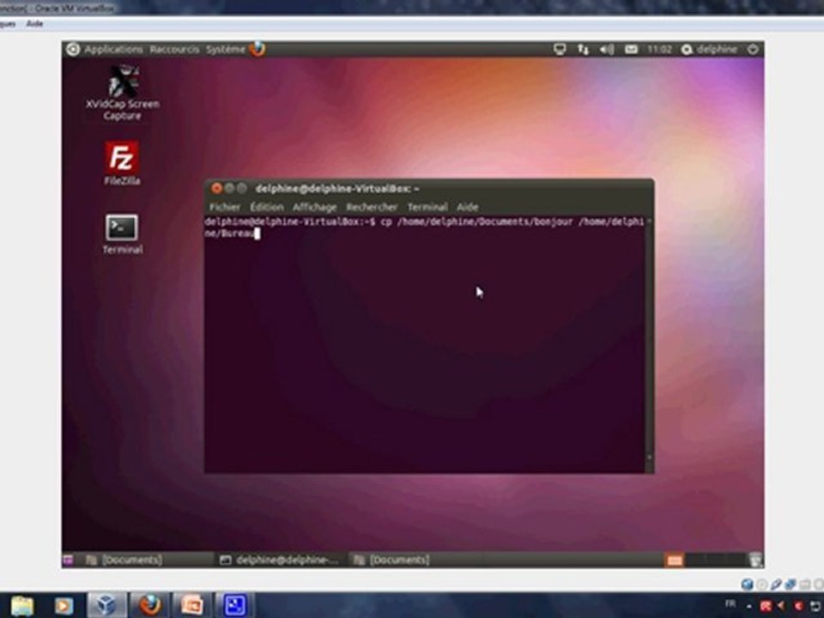The height and width of the screenshot is (618, 824).
Task: Launch FileZilla from the desktop
Action: 122,163
